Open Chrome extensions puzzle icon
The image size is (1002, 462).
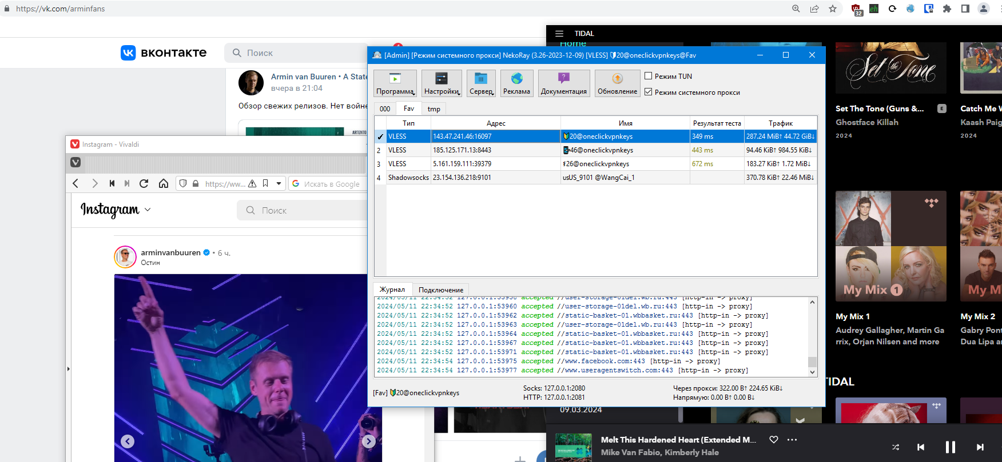point(947,9)
